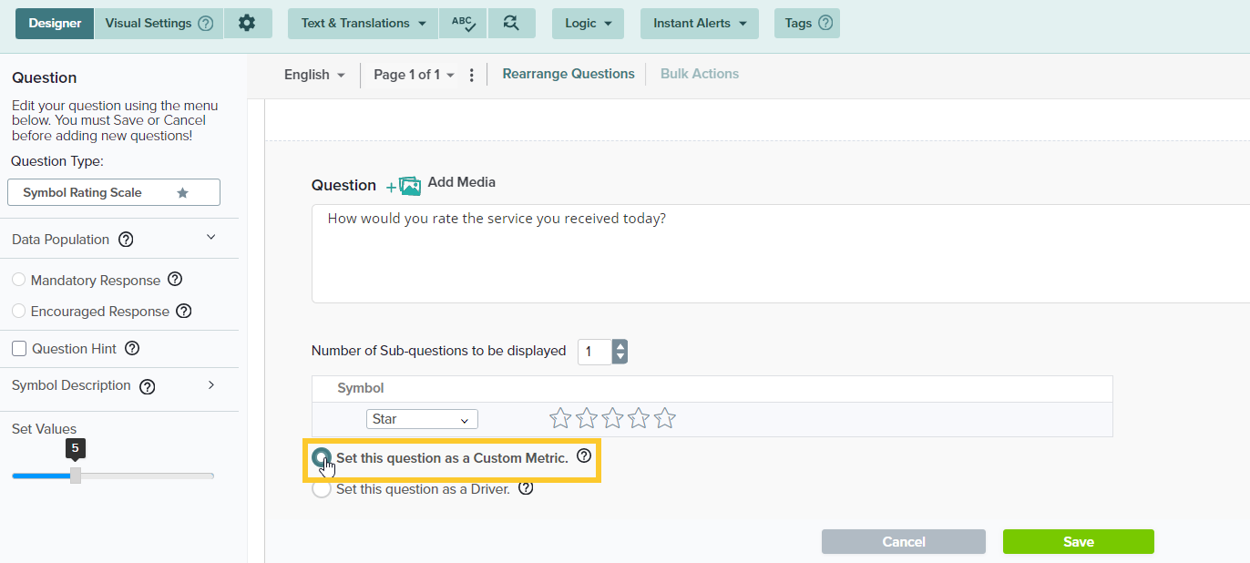1250x563 pixels.
Task: Open help icon next to Data Population
Action: pos(127,240)
